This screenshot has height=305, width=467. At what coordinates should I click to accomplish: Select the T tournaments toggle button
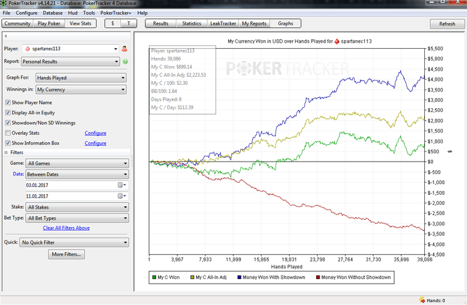click(129, 23)
